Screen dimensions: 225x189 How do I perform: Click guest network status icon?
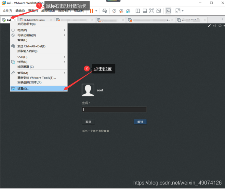[209, 26]
